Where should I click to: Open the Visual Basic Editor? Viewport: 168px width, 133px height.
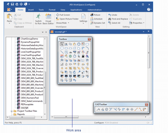48,19
